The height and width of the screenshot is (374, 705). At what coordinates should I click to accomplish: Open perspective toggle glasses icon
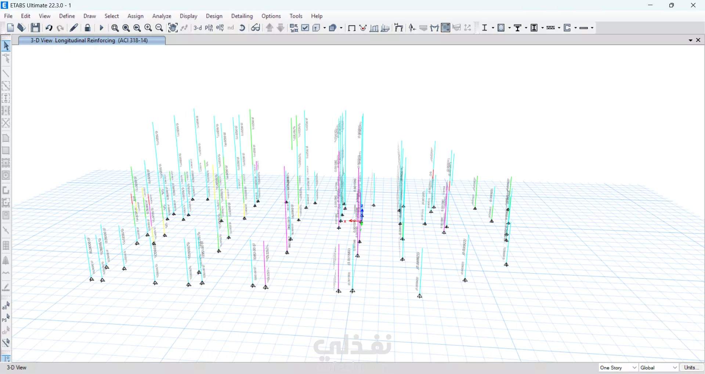pyautogui.click(x=256, y=28)
